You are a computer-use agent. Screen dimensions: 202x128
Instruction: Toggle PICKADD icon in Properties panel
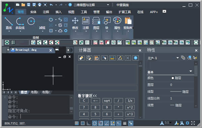(183, 58)
